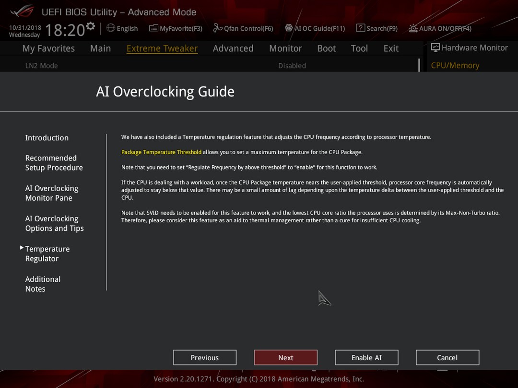
Task: Click the AI OC Guide brain icon
Action: click(x=289, y=28)
